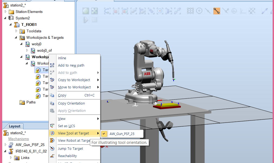Click the snap grid toolbar icon
274x163 pixels.
[190, 11]
